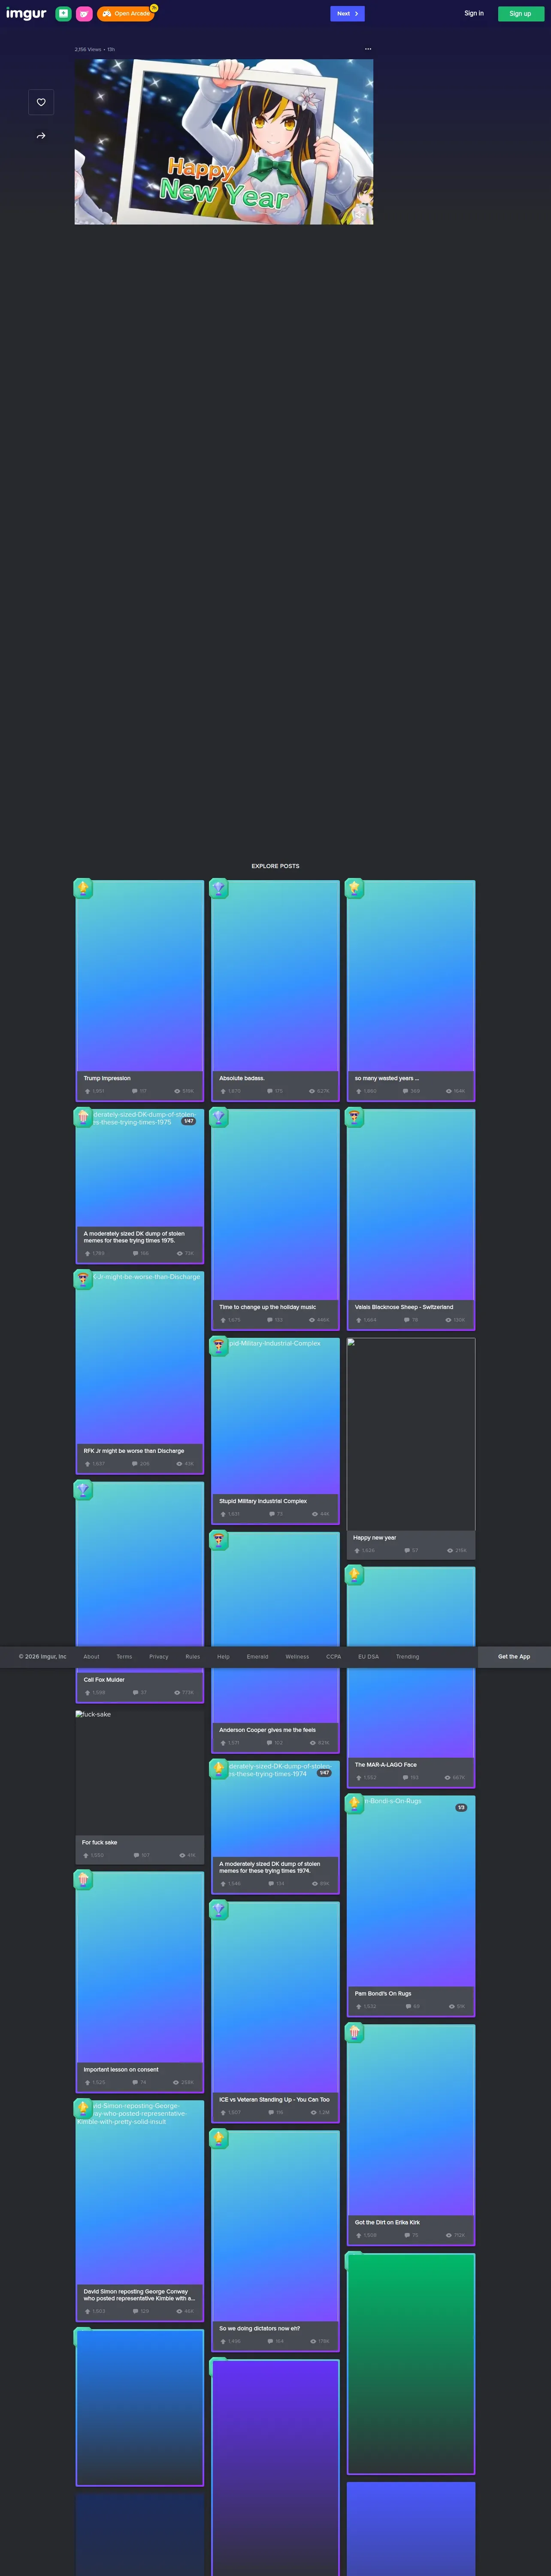Open Privacy in the footer bar
Screen dimensions: 551x2576
(x=159, y=1656)
